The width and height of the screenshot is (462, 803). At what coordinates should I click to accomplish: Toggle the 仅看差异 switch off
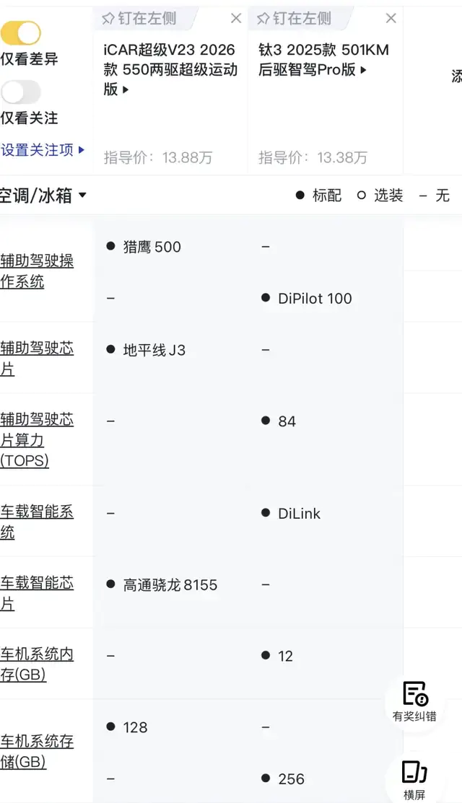tap(20, 33)
